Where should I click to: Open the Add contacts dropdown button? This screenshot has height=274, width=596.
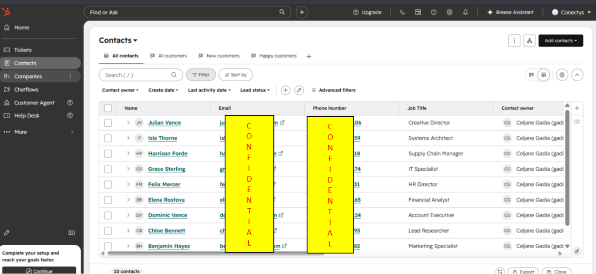tap(561, 41)
